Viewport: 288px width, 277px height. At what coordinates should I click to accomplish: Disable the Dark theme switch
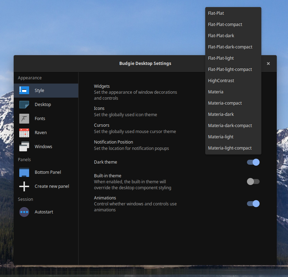pos(253,162)
